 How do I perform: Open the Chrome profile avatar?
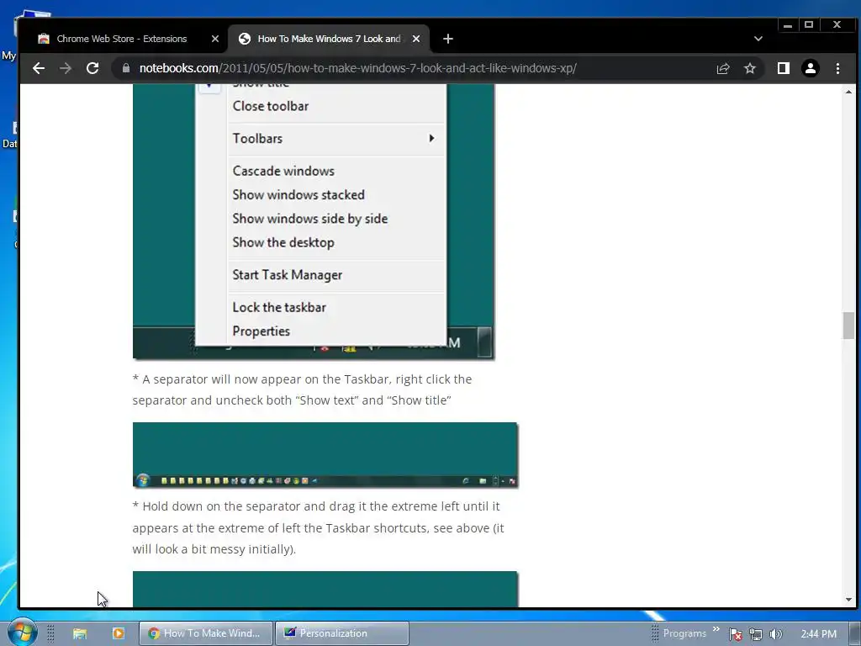coord(810,68)
